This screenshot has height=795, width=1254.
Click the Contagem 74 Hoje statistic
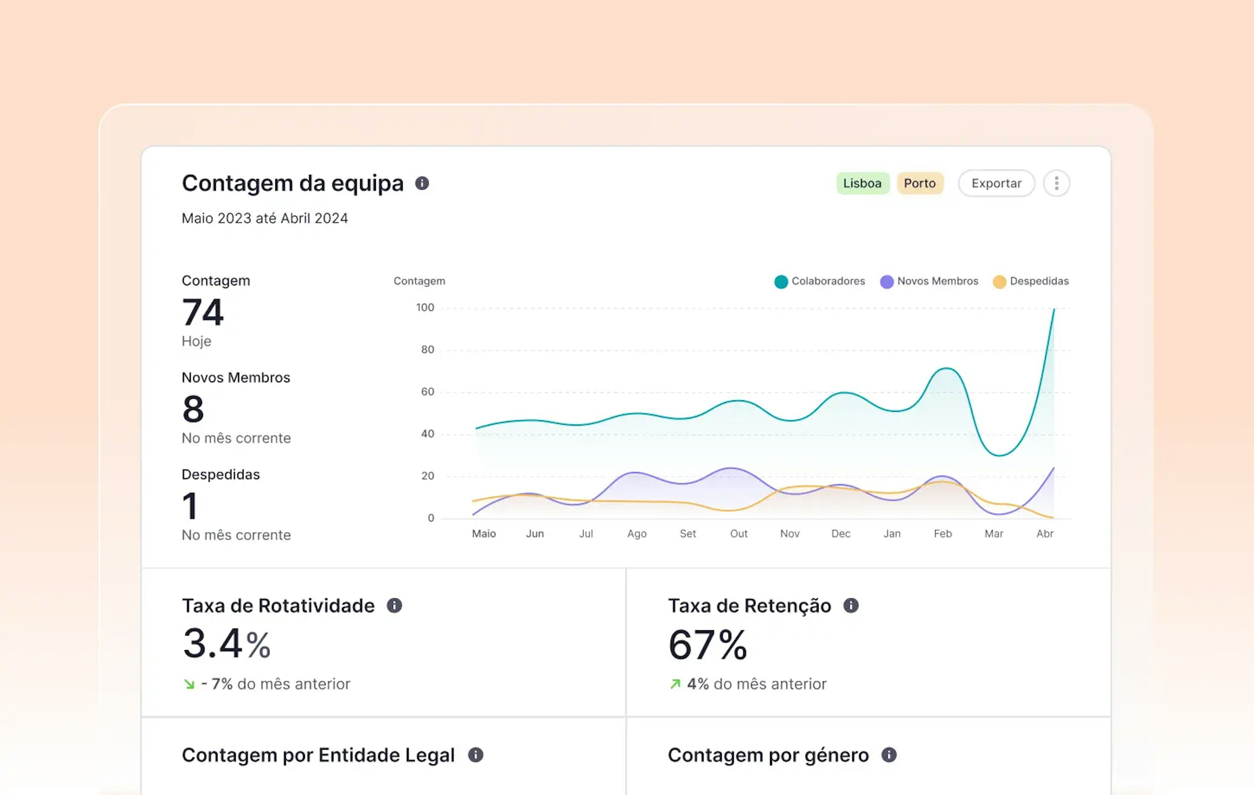(x=216, y=311)
